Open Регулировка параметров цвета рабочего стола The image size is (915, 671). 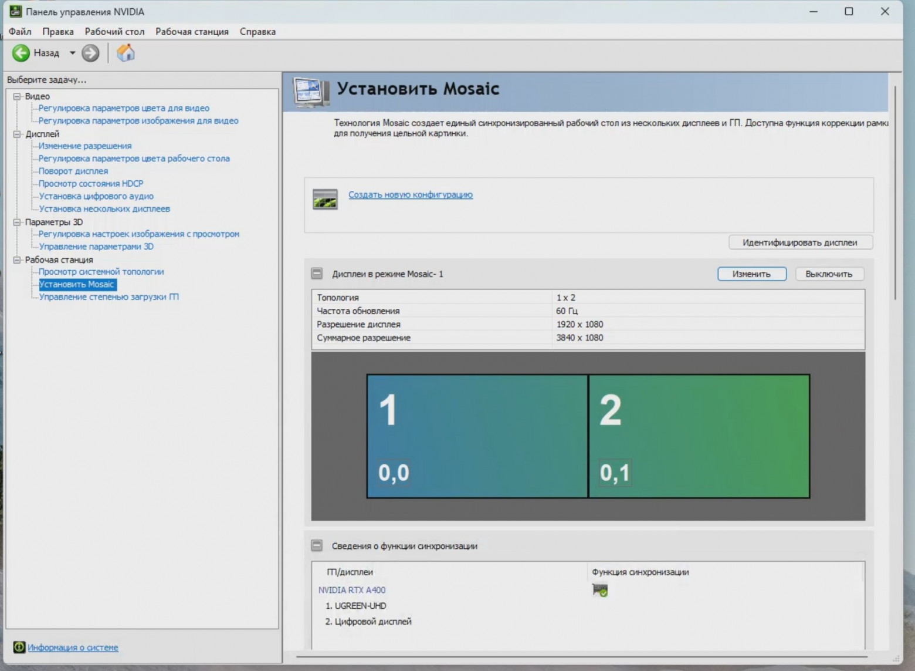[x=134, y=159]
